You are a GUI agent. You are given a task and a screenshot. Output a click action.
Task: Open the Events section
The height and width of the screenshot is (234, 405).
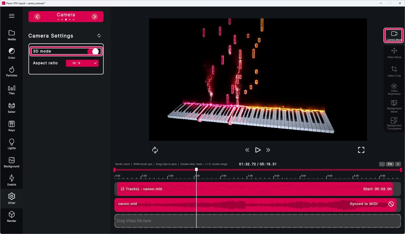click(12, 180)
